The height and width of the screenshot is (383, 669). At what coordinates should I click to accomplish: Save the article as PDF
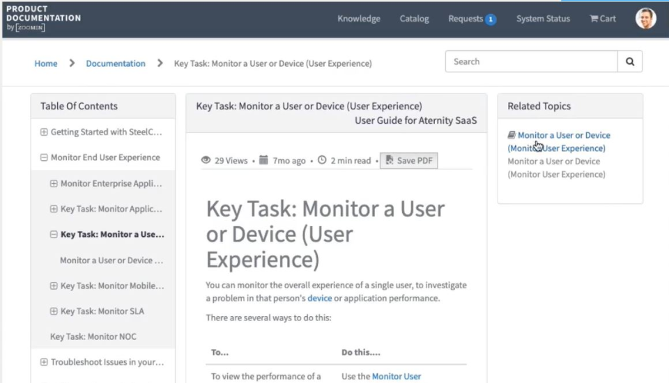click(408, 161)
